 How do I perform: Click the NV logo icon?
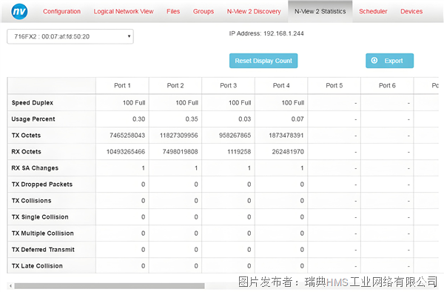coord(19,11)
